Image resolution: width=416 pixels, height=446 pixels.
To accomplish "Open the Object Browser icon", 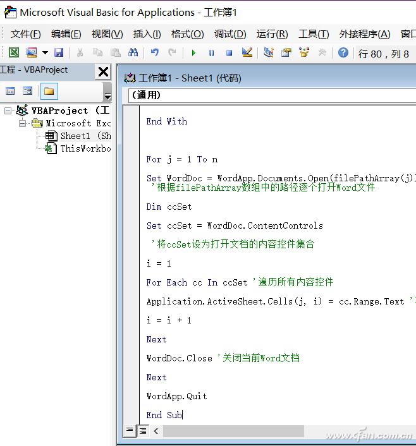I will point(304,52).
